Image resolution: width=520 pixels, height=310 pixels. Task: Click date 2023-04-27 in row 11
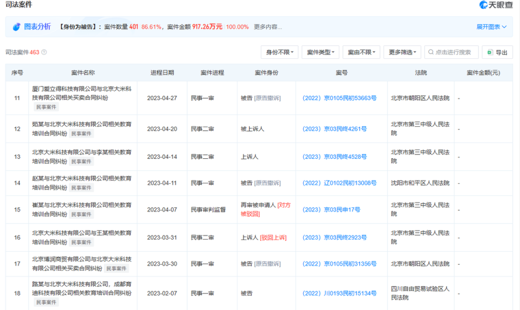click(x=162, y=98)
